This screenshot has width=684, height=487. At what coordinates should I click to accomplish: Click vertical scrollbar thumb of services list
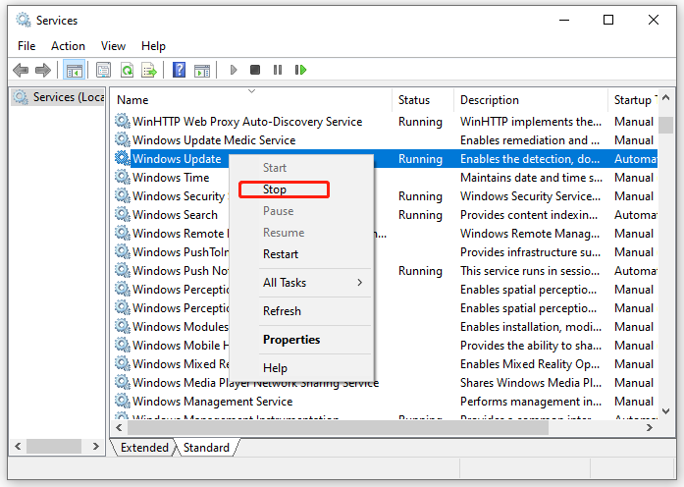665,125
